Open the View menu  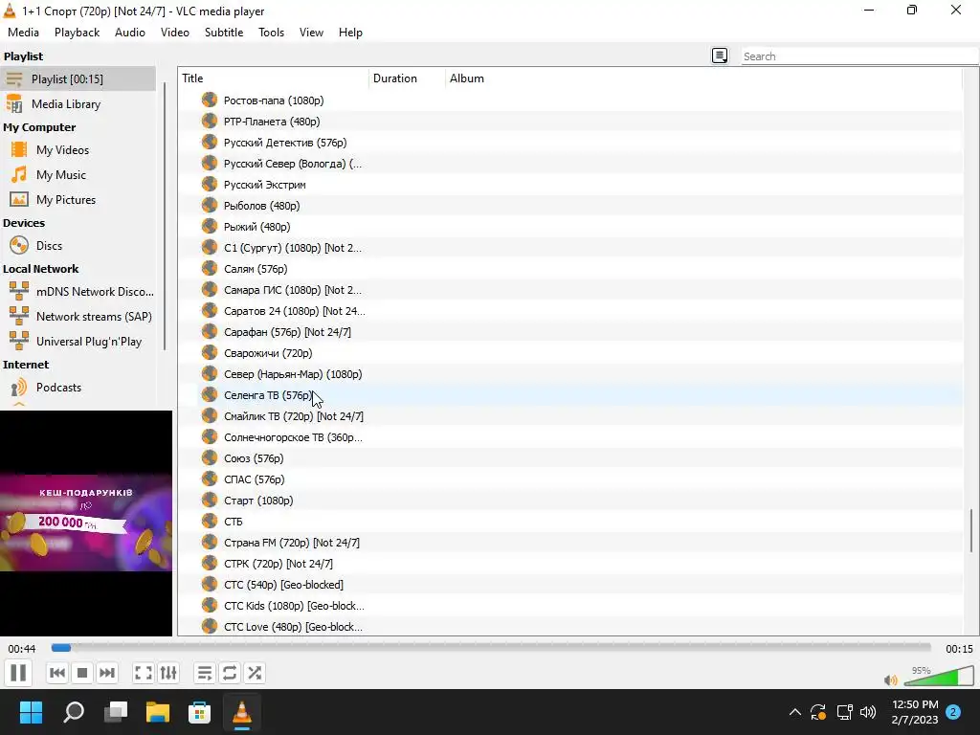[311, 33]
